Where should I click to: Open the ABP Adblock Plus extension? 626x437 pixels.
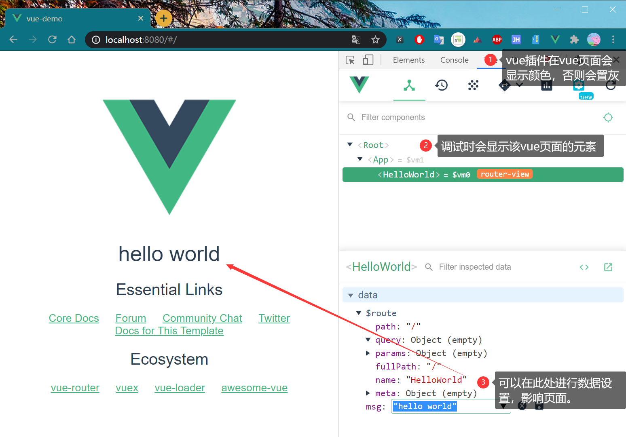coord(497,40)
